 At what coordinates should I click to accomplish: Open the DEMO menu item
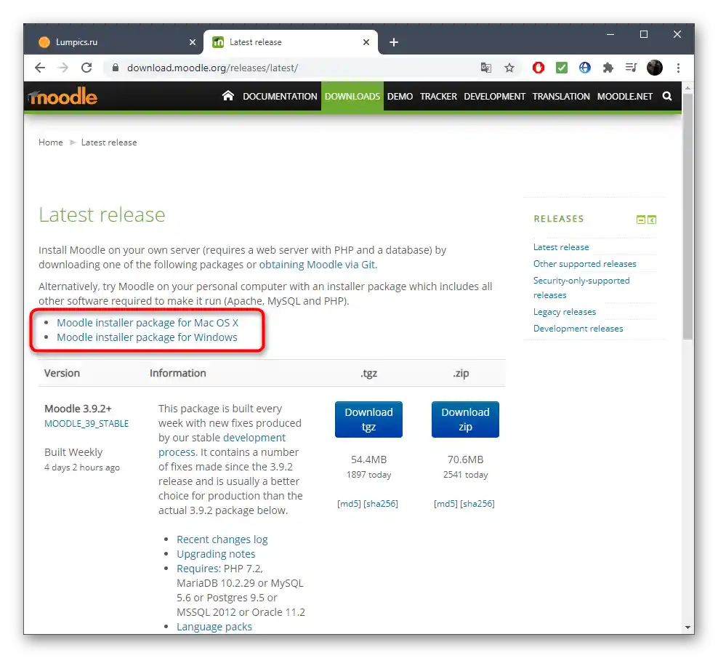pyautogui.click(x=400, y=96)
